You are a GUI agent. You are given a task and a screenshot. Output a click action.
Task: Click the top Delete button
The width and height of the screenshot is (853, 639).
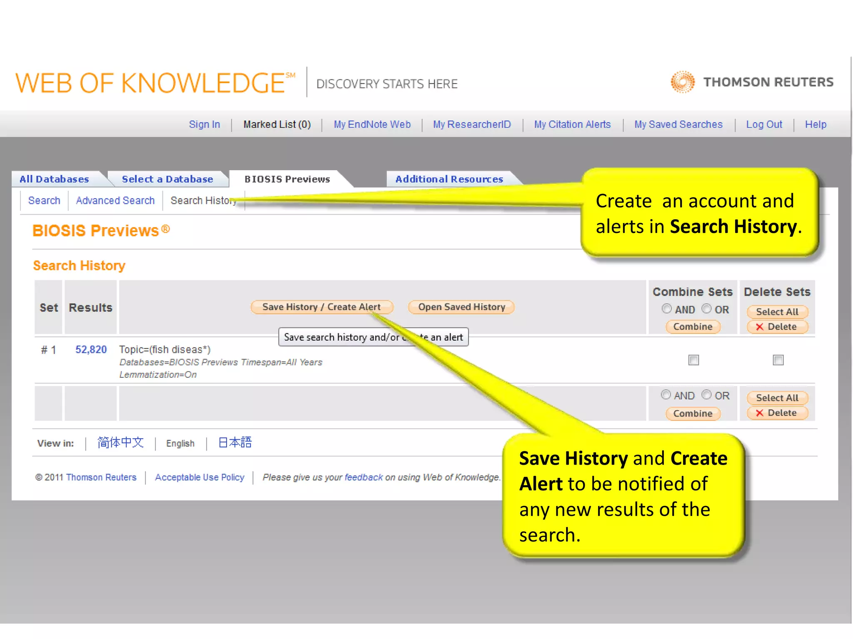pos(777,327)
